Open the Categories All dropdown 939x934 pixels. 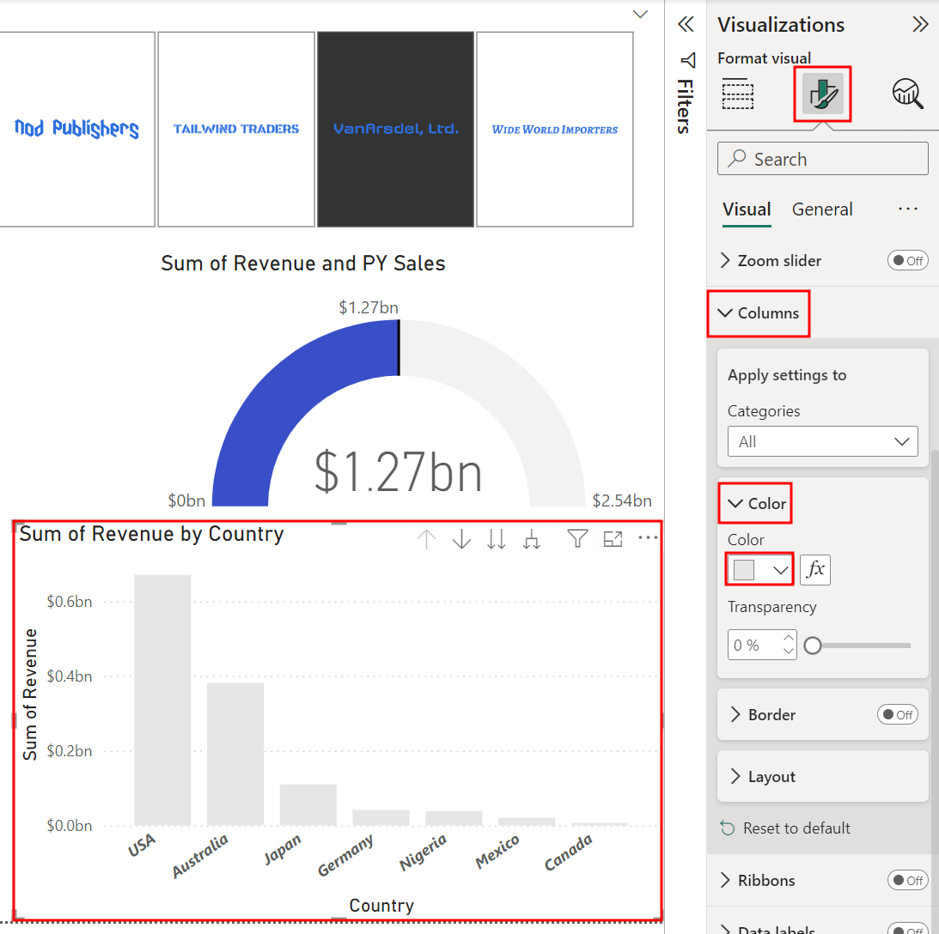click(822, 441)
